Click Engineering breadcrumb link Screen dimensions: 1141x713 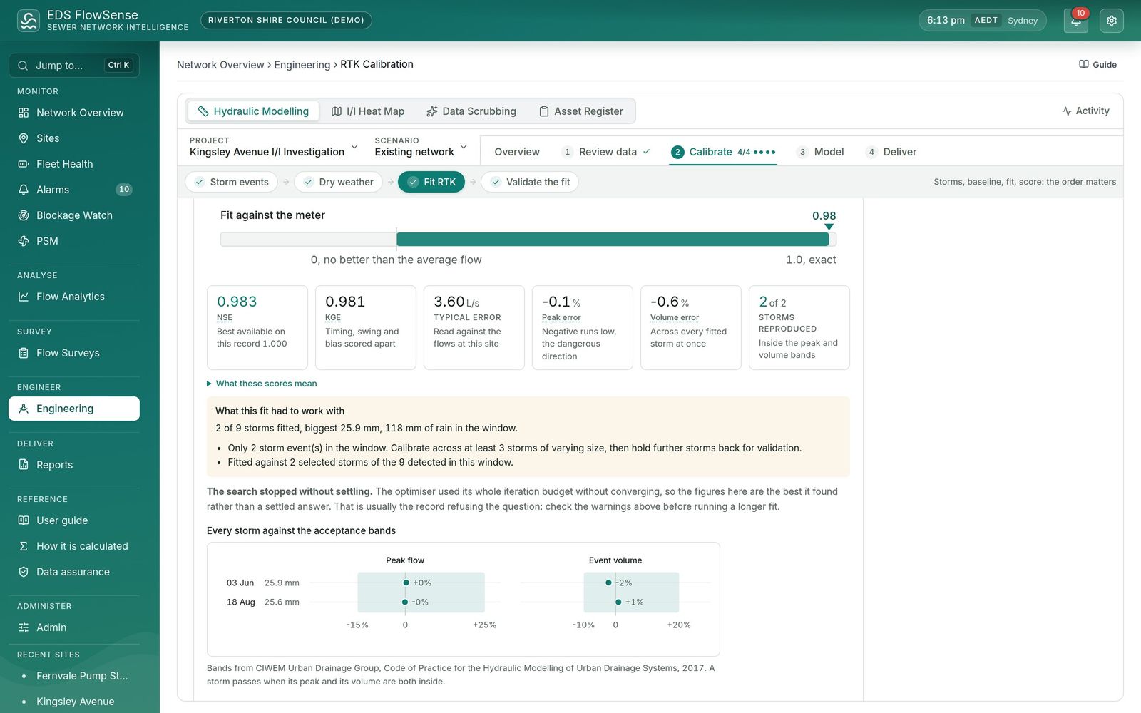click(302, 65)
